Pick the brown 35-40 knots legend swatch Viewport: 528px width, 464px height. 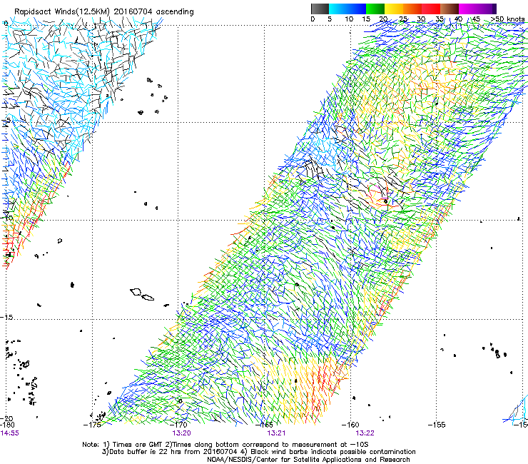click(x=450, y=9)
